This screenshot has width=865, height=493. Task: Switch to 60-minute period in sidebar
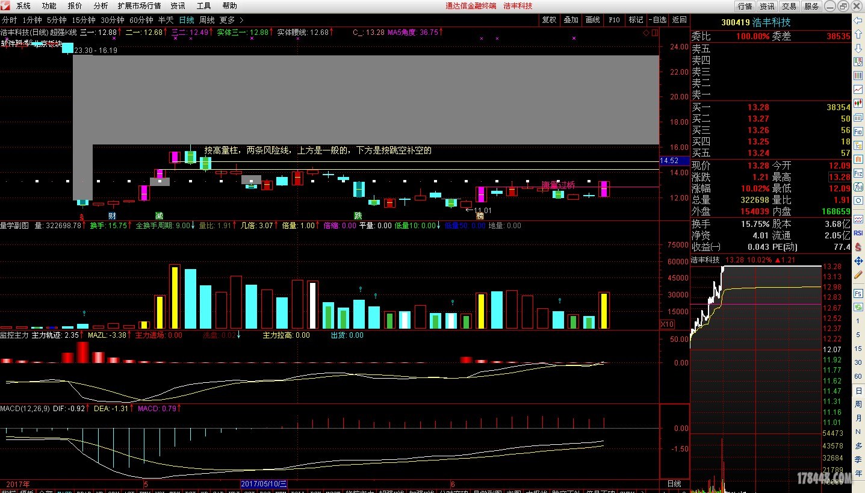[858, 376]
